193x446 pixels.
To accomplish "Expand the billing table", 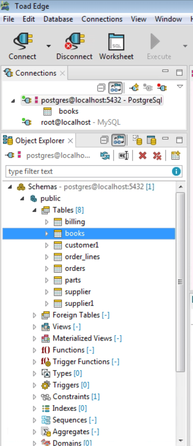I will 47,222.
